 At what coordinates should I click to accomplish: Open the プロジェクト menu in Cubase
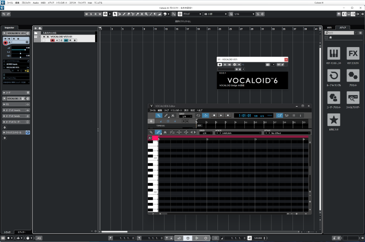point(26,3)
